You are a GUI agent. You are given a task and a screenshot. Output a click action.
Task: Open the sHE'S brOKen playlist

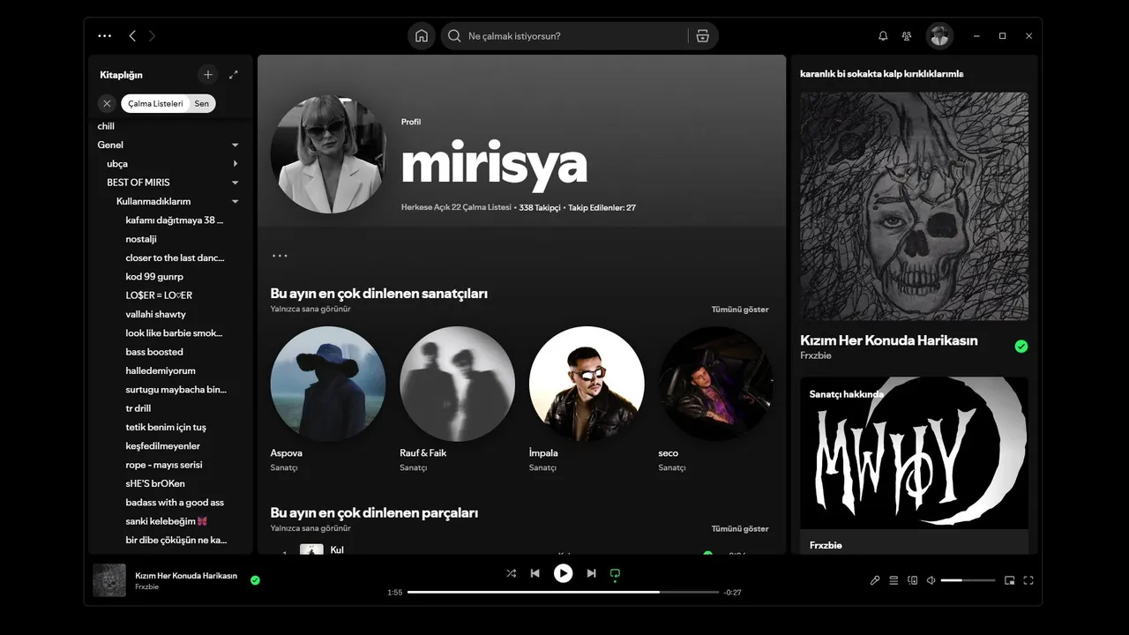click(x=155, y=483)
